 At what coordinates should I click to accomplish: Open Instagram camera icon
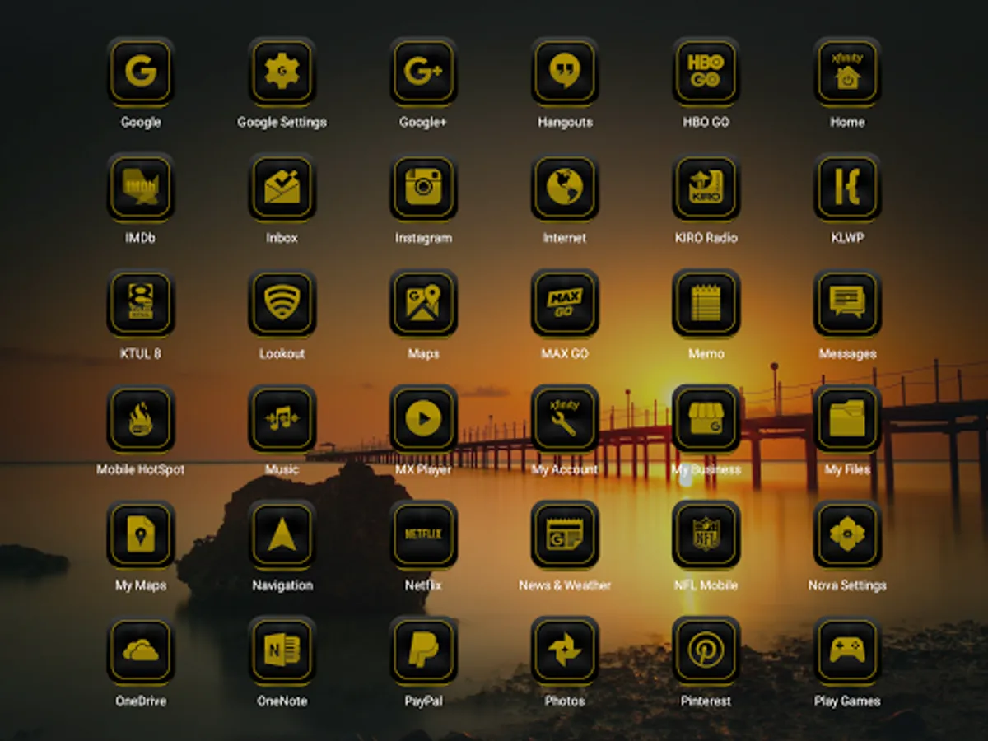424,188
